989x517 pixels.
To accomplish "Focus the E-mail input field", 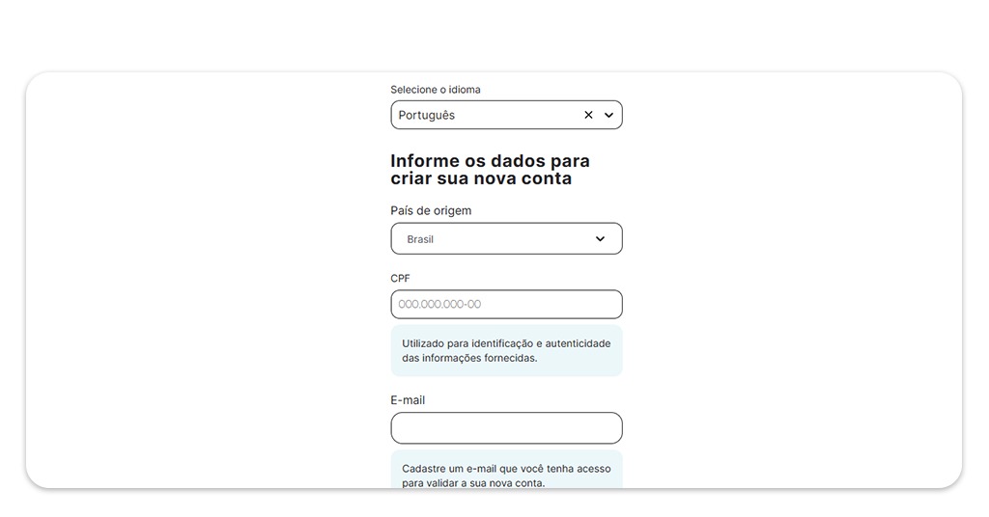I will pyautogui.click(x=506, y=428).
